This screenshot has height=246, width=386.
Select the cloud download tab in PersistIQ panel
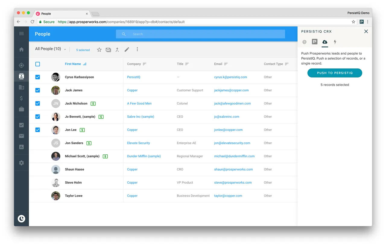[325, 42]
